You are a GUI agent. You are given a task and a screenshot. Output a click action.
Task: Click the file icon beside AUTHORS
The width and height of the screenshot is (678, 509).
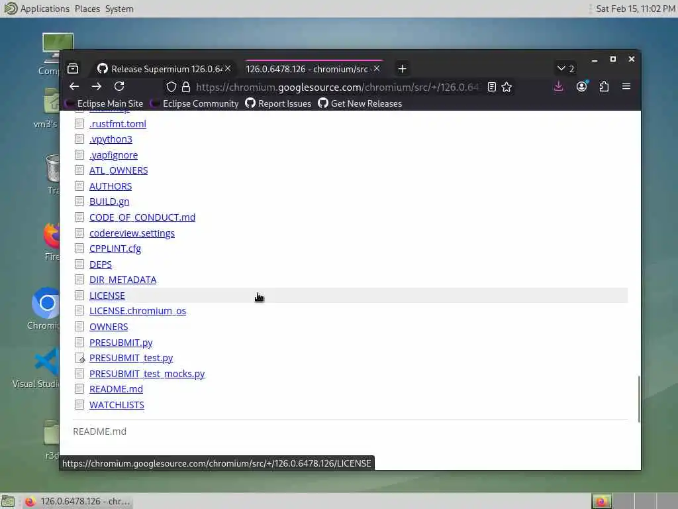[79, 186]
